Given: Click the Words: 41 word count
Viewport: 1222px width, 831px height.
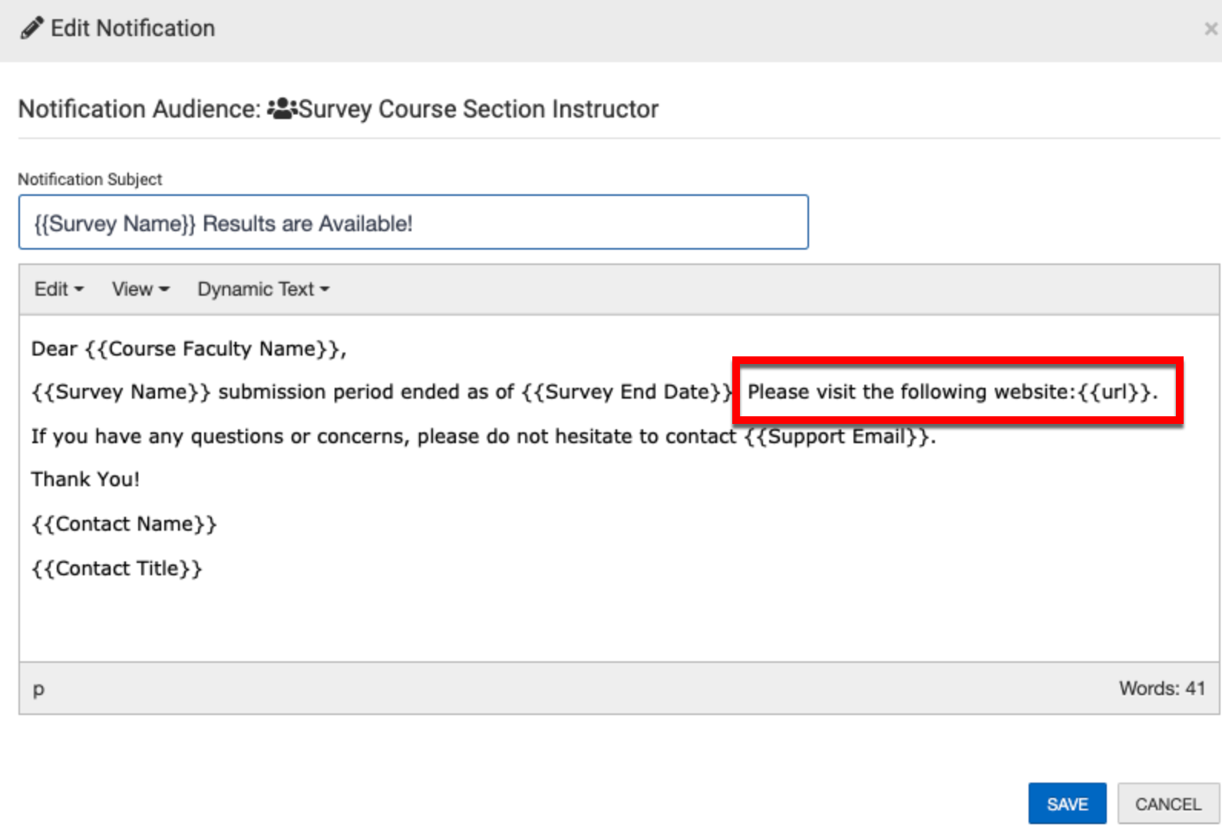Looking at the screenshot, I should coord(1161,689).
